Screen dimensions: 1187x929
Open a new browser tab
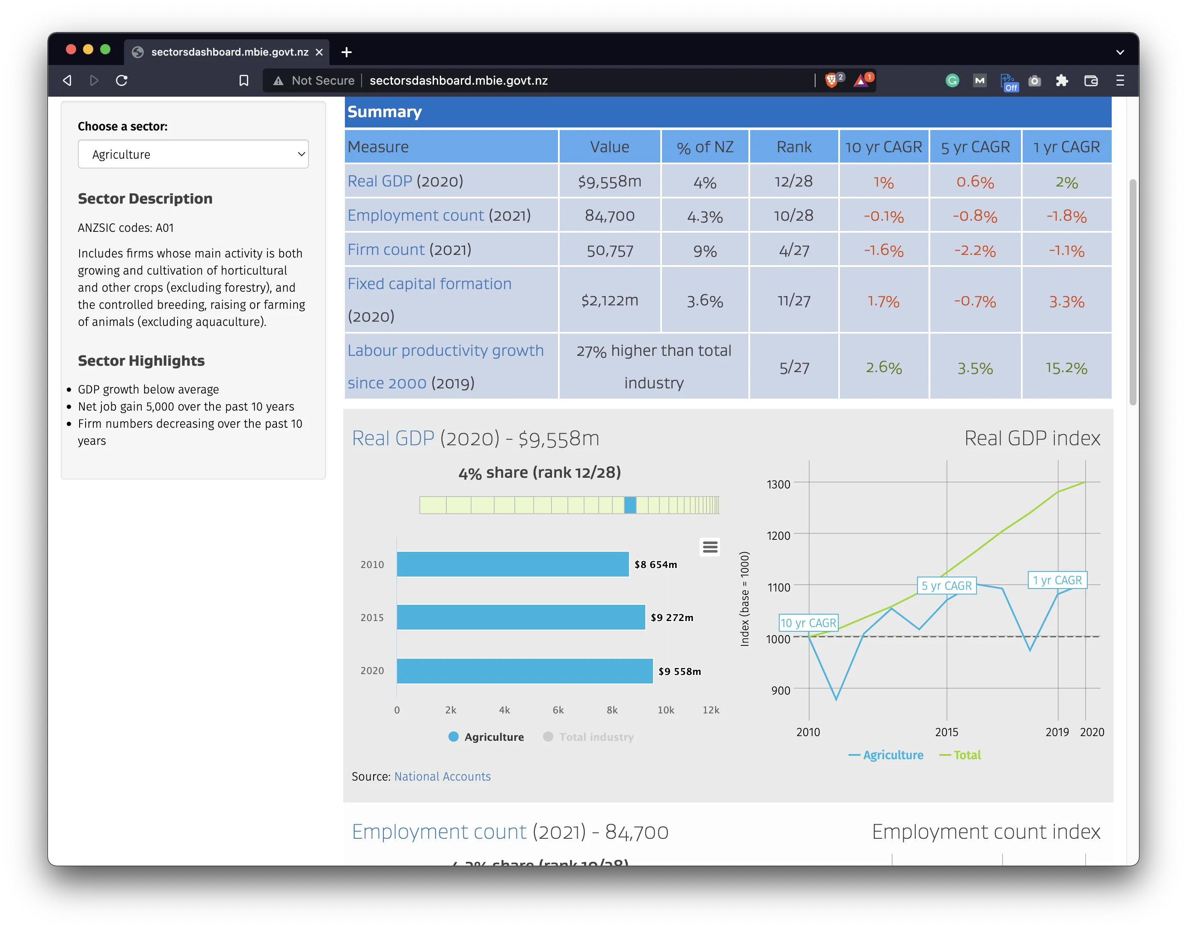coord(347,52)
